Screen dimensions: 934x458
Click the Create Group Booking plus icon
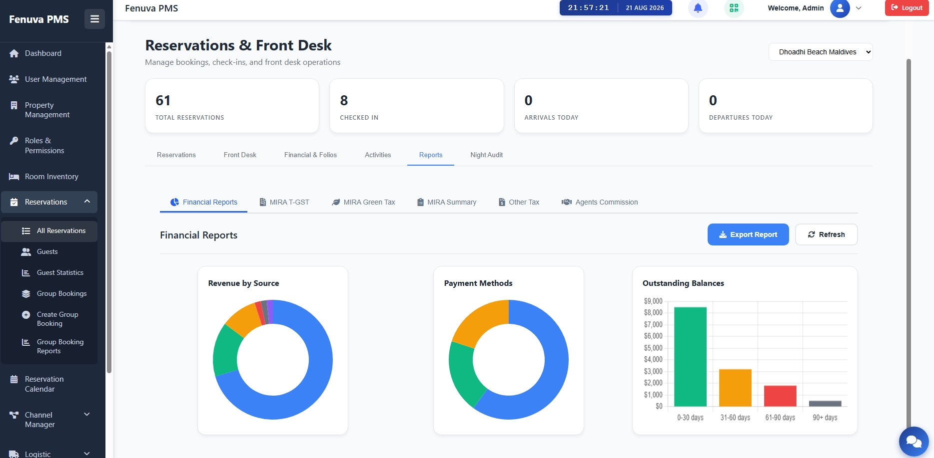point(26,315)
